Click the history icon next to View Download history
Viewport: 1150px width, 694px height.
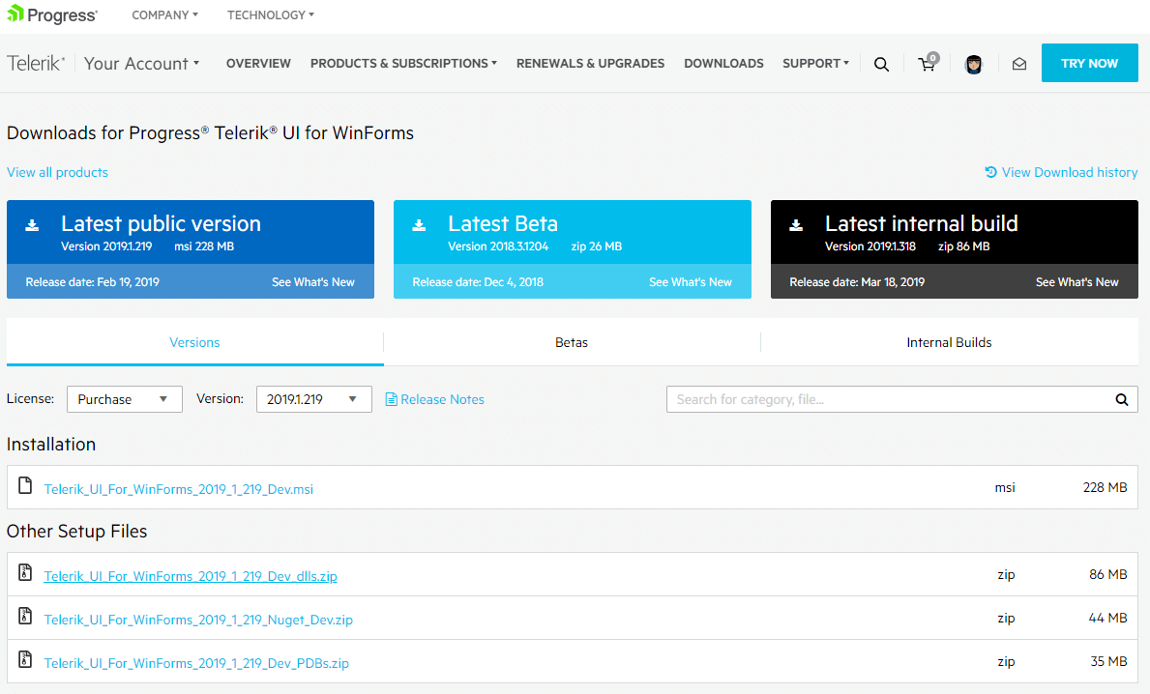coord(989,172)
